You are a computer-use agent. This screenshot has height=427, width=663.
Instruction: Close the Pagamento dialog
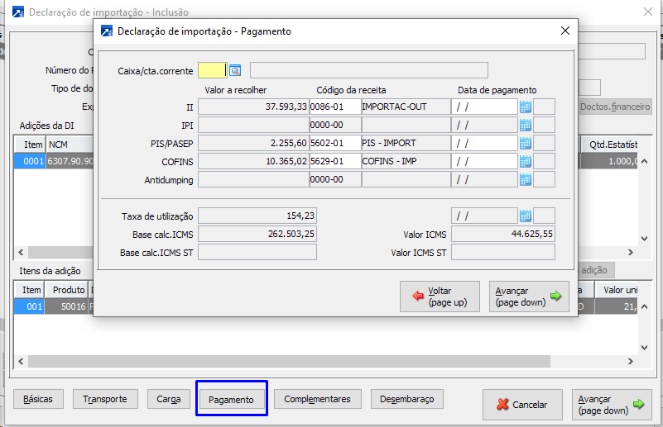(565, 31)
